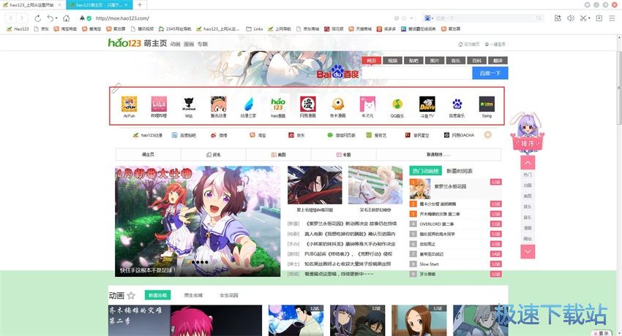
Task: Click the browser address bar URL
Action: tap(122, 18)
